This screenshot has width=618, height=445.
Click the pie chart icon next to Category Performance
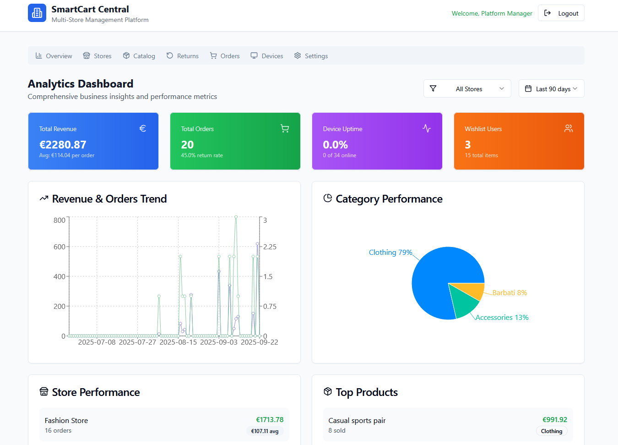pyautogui.click(x=328, y=198)
